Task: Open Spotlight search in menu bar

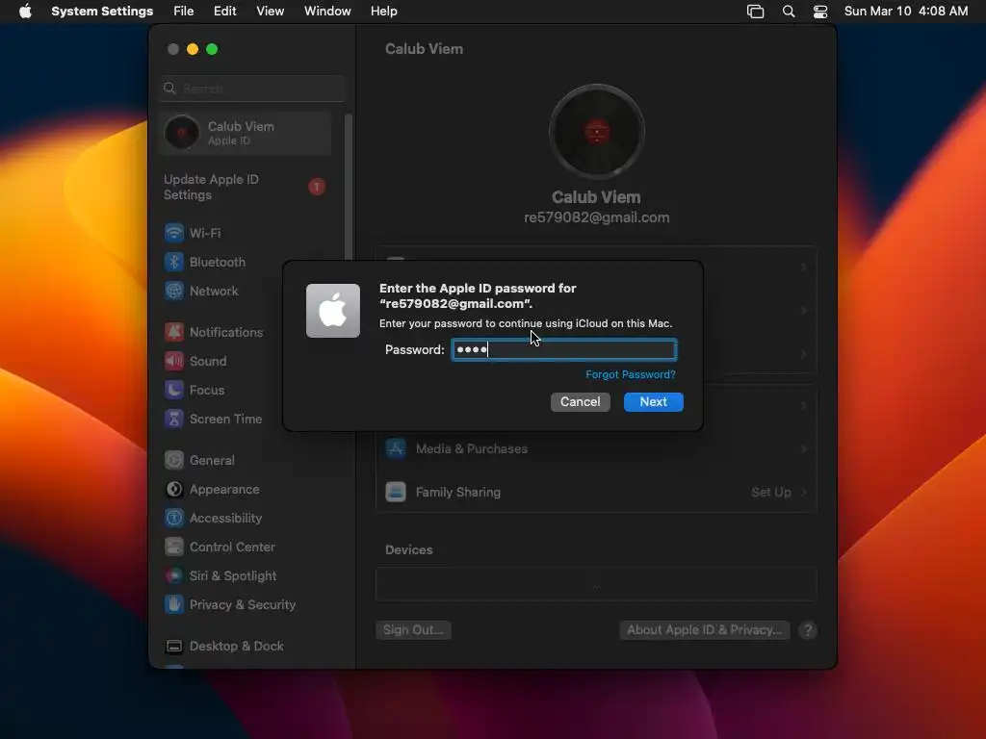Action: (x=789, y=12)
